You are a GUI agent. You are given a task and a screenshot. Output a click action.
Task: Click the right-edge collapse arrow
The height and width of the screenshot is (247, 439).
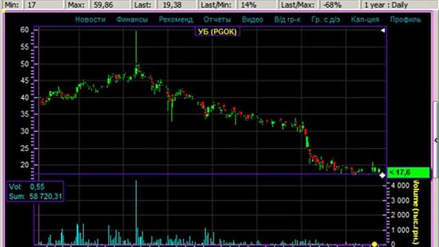436,140
